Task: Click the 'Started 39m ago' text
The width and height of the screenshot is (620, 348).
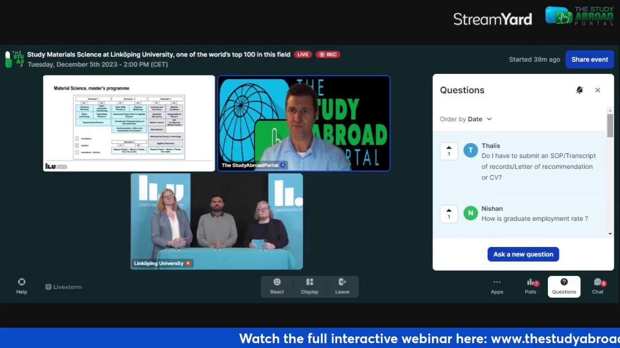Action: coord(534,59)
